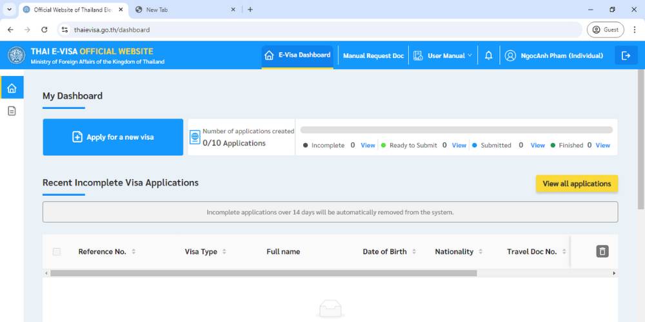This screenshot has height=322, width=645.
Task: Open the tab search chevron button
Action: tap(10, 10)
